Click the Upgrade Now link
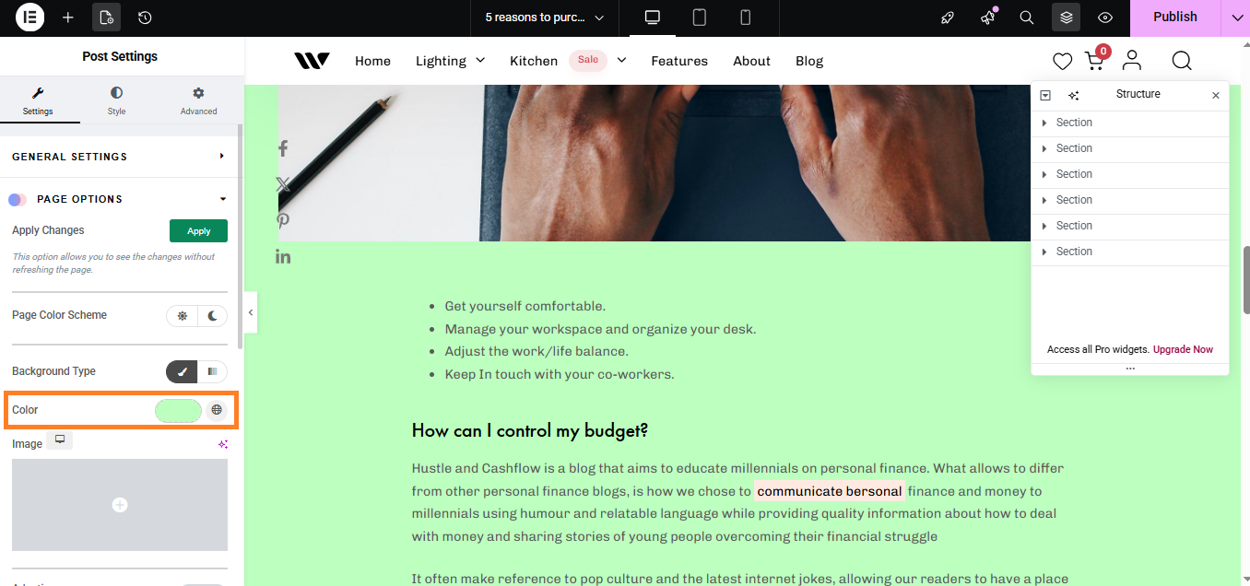Viewport: 1250px width, 586px height. [1183, 349]
